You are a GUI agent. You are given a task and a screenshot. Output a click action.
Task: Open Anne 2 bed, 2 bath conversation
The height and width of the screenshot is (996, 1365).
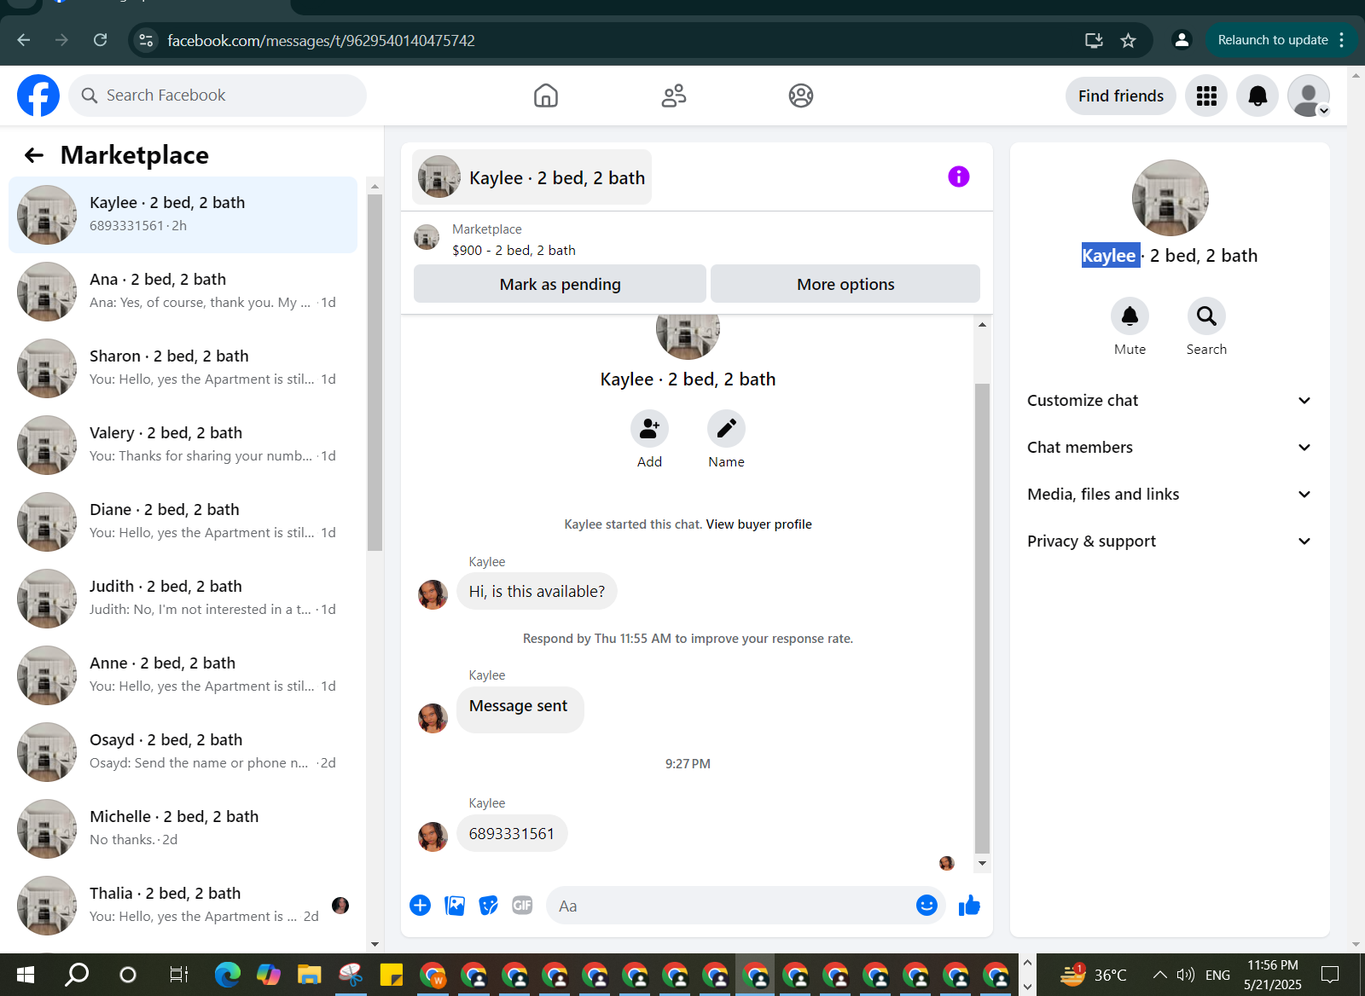coord(183,675)
